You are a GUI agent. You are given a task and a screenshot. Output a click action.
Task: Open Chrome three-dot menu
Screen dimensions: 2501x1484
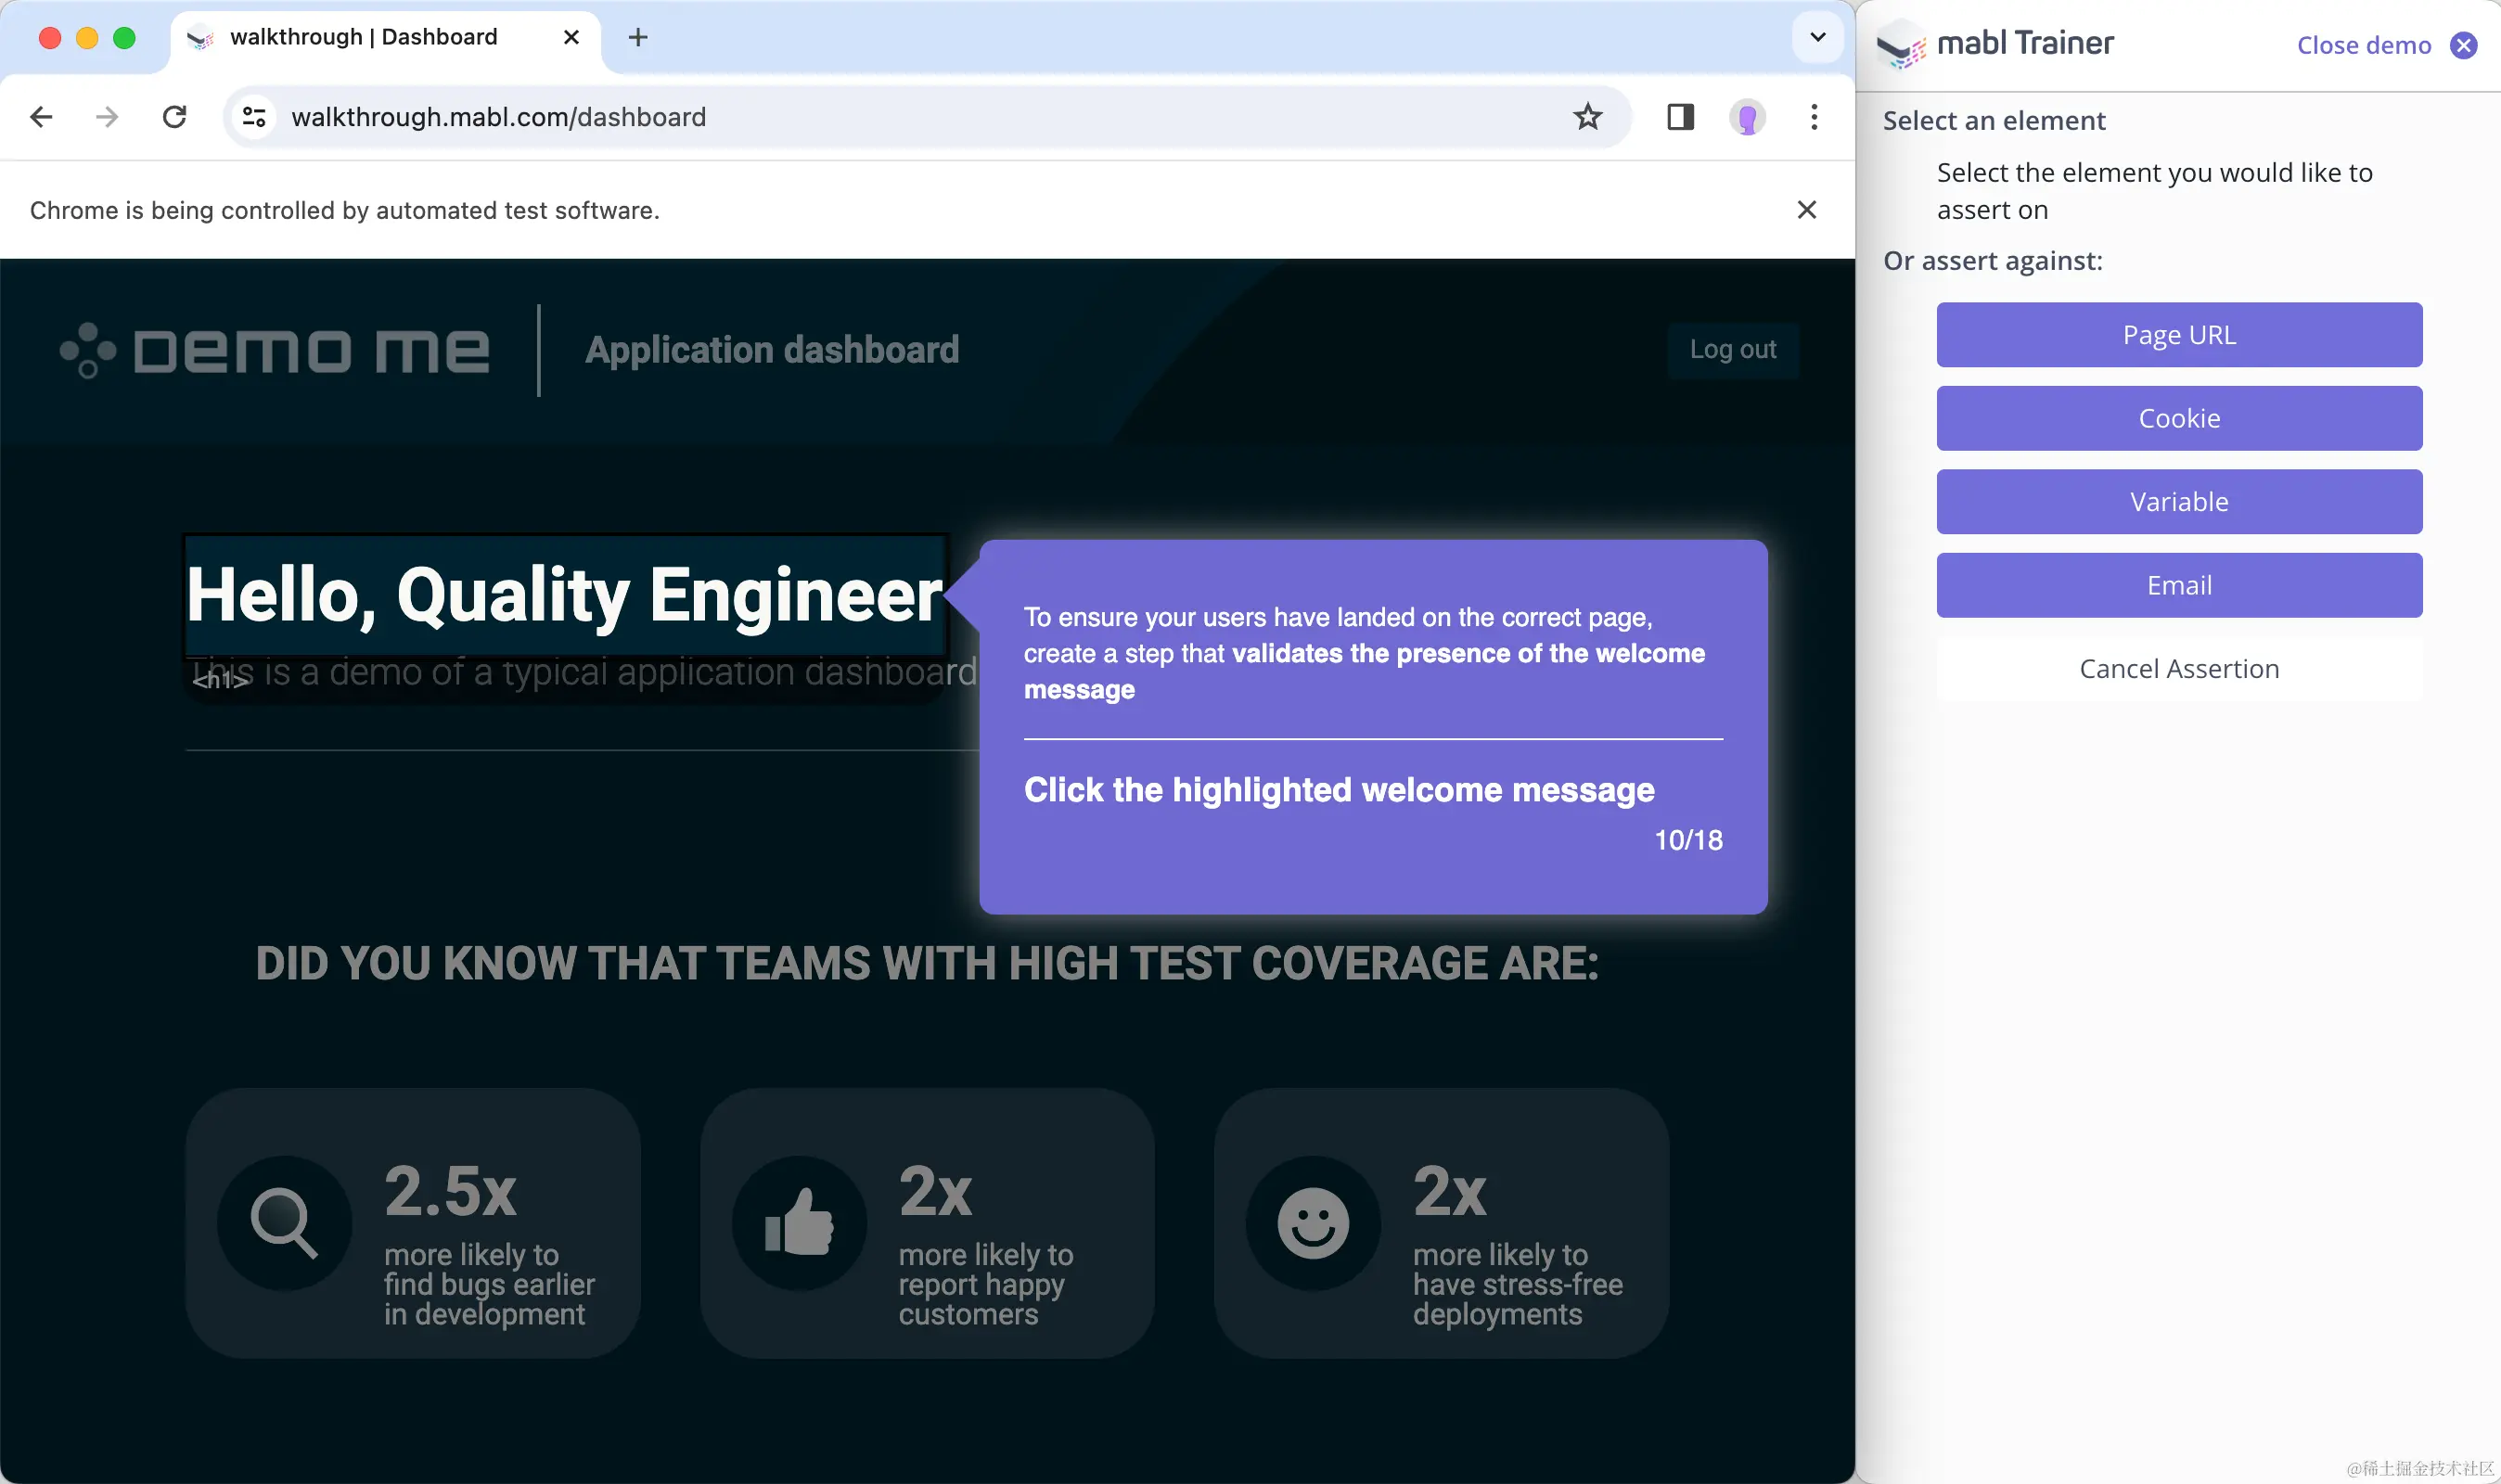pos(1813,117)
